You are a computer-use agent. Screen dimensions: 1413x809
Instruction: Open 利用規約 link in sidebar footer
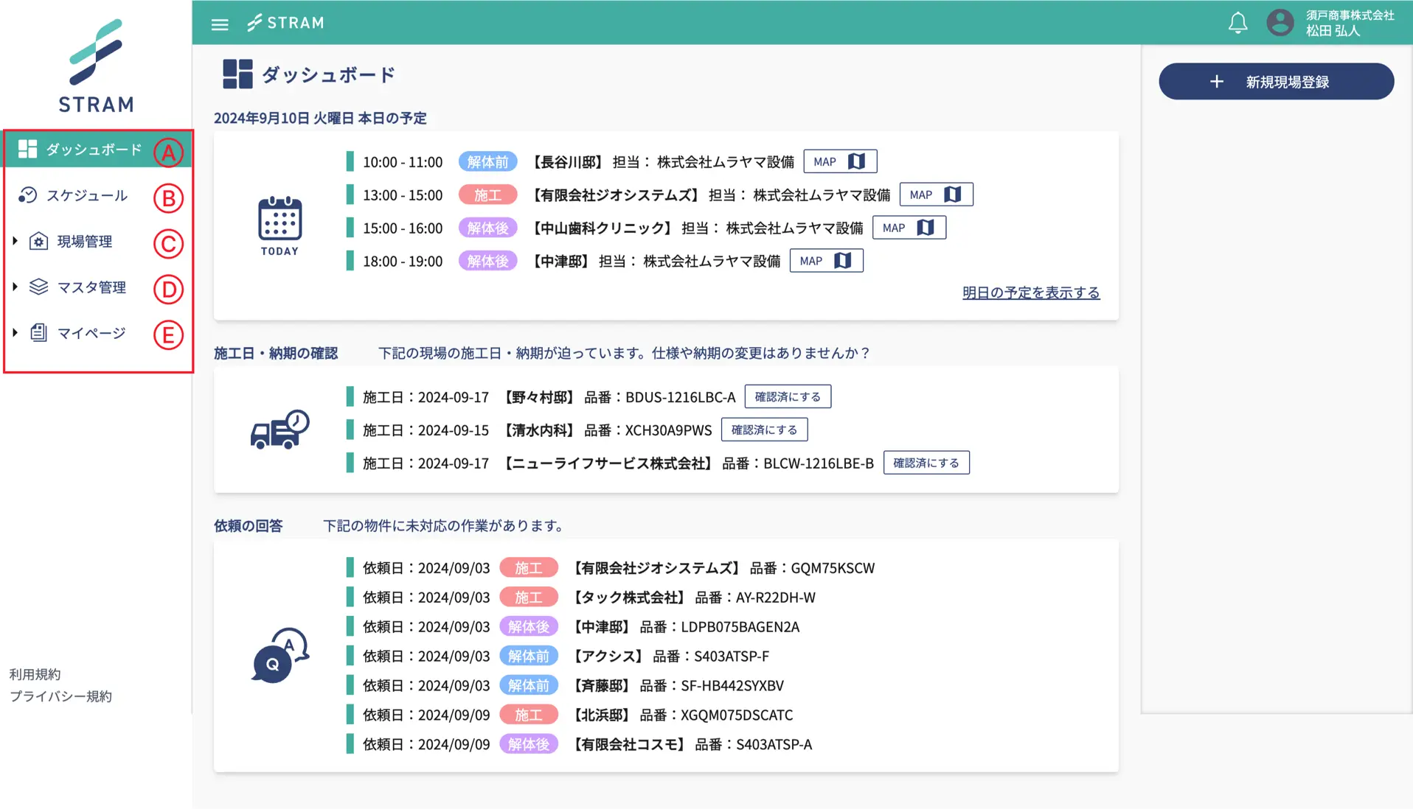tap(35, 674)
